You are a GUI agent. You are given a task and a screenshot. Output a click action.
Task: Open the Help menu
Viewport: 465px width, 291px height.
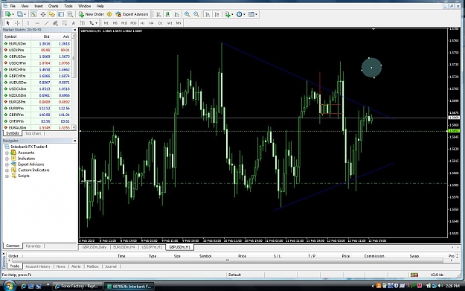100,6
